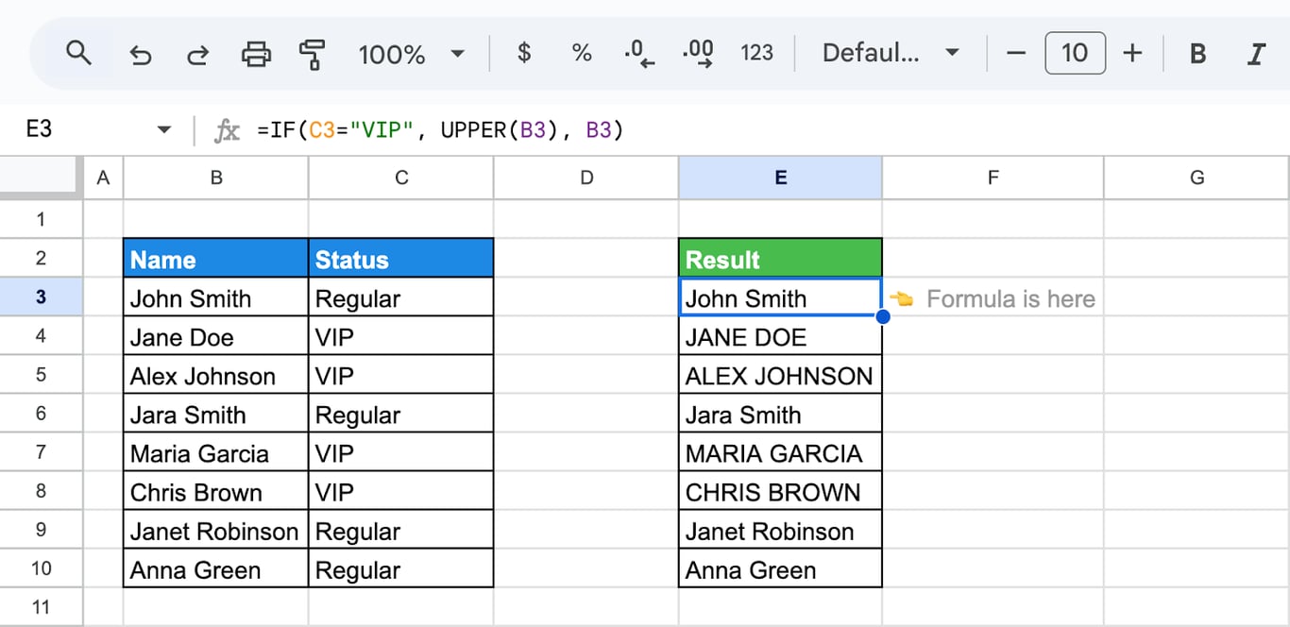
Task: Select column E header
Action: pos(780,178)
